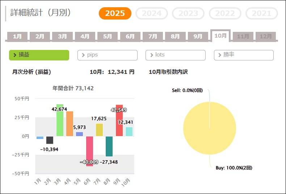286x194 pixels.
Task: Switch to the 2021 year statistics
Action: tap(262, 13)
